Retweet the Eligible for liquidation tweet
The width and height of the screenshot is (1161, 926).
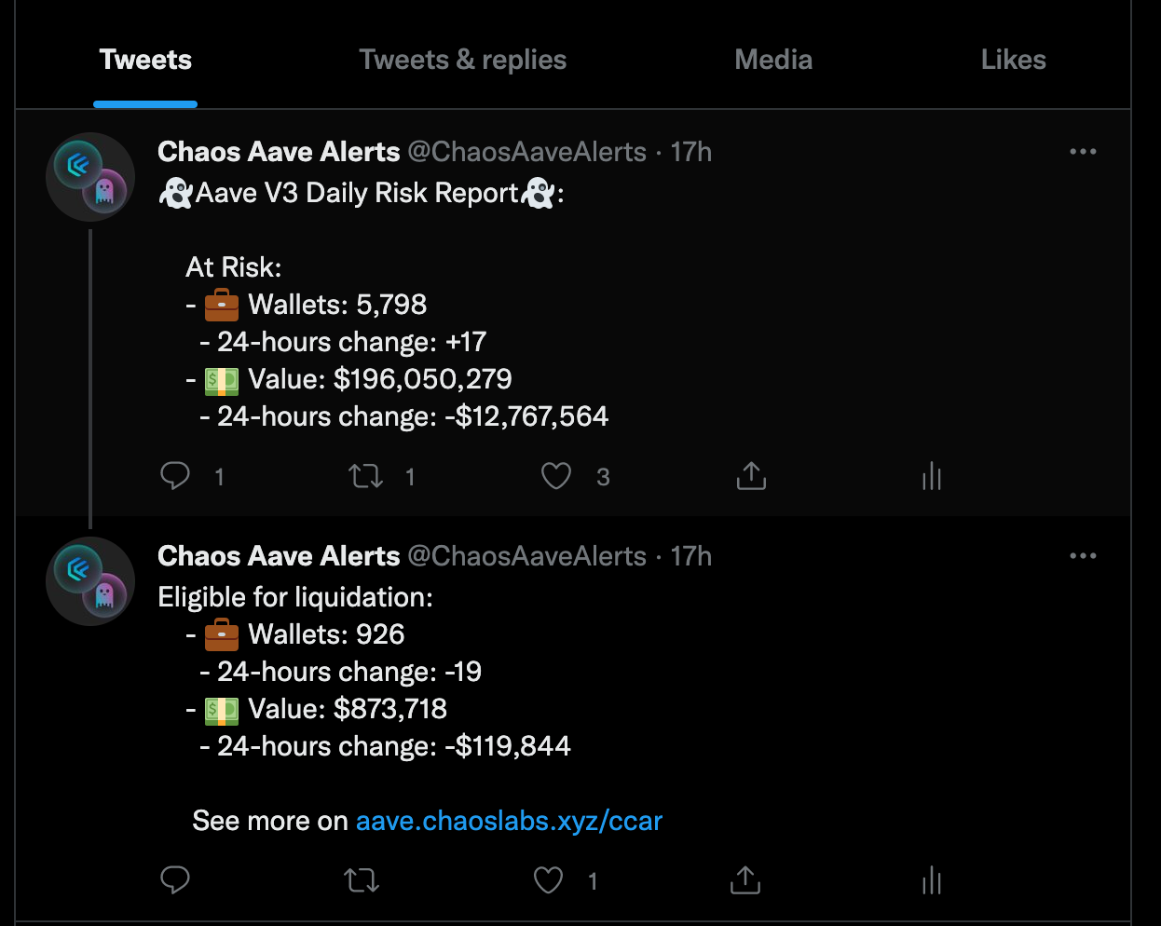click(362, 880)
